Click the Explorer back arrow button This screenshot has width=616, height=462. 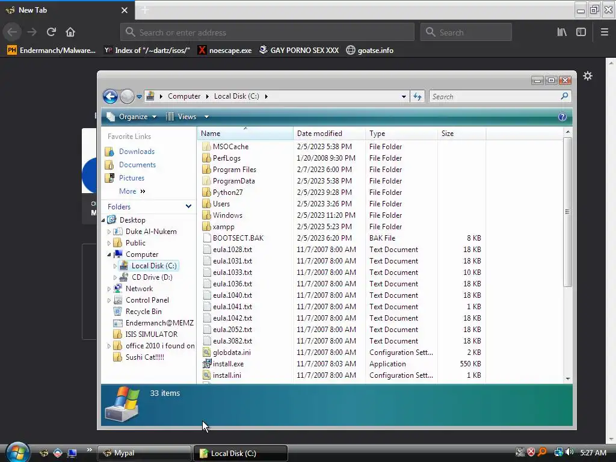111,96
